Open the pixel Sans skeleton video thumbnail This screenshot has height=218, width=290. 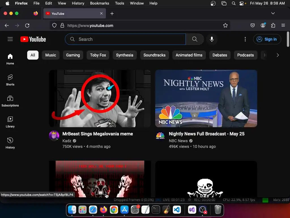pos(206,179)
